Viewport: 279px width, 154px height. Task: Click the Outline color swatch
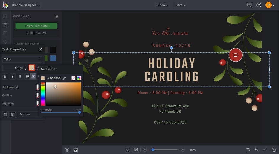(38, 95)
